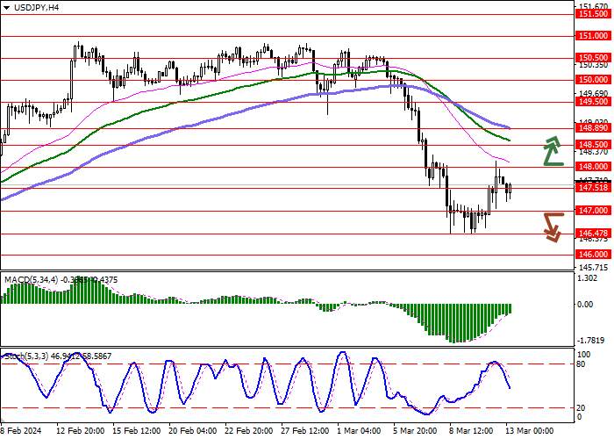Select the 150.000 red price level label
The image size is (614, 439).
click(593, 80)
